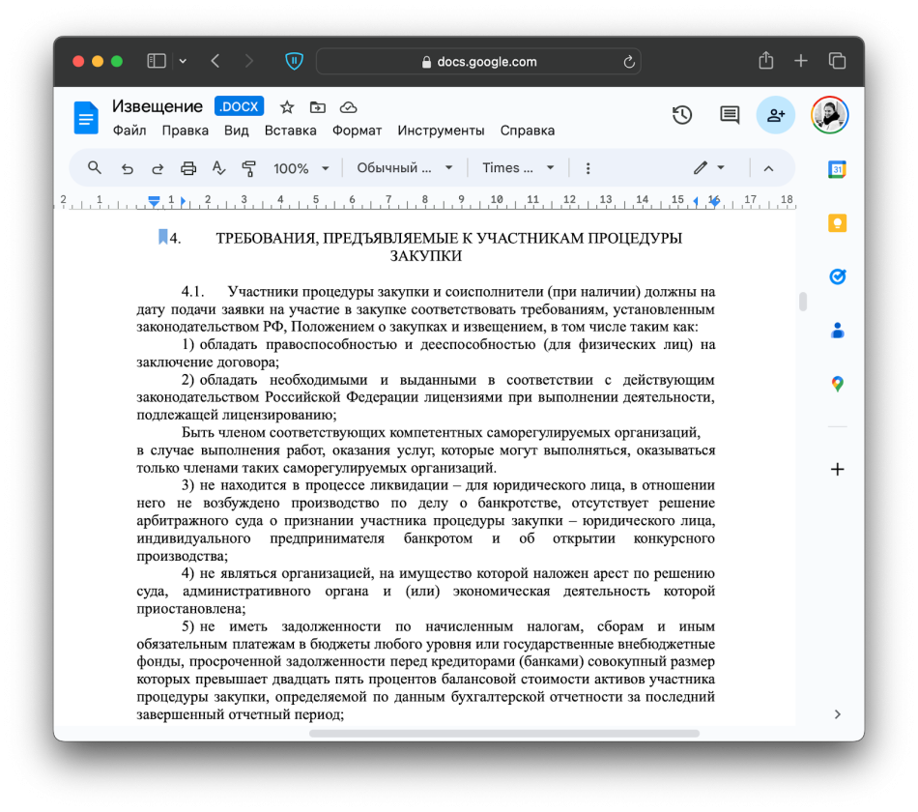Click the horizontal scrollbar at bottom
This screenshot has height=812, width=918.
504,734
